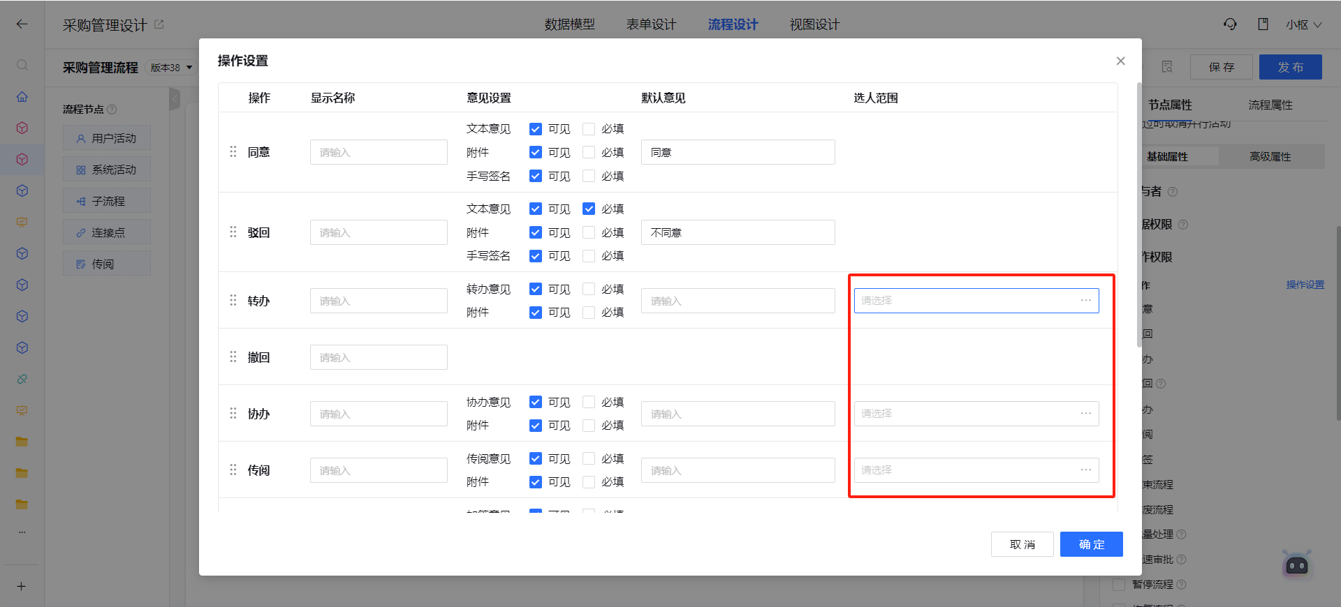Expand the 版本38 version dropdown
Viewport: 1341px width, 607px height.
172,68
